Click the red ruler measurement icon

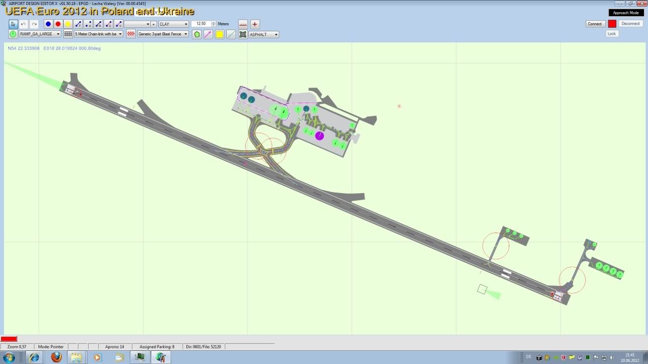tap(243, 24)
